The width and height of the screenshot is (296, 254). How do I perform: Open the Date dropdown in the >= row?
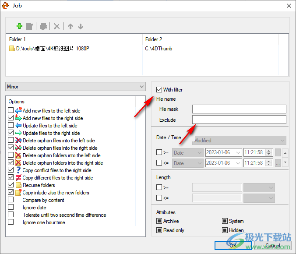point(188,152)
